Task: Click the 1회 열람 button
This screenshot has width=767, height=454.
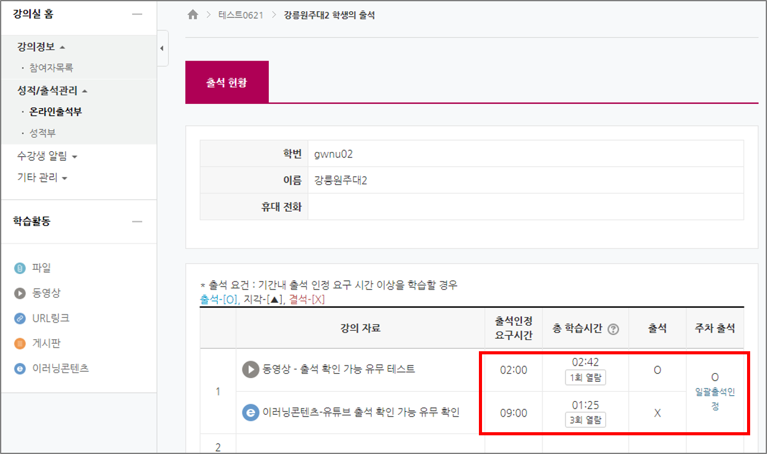Action: pos(585,377)
